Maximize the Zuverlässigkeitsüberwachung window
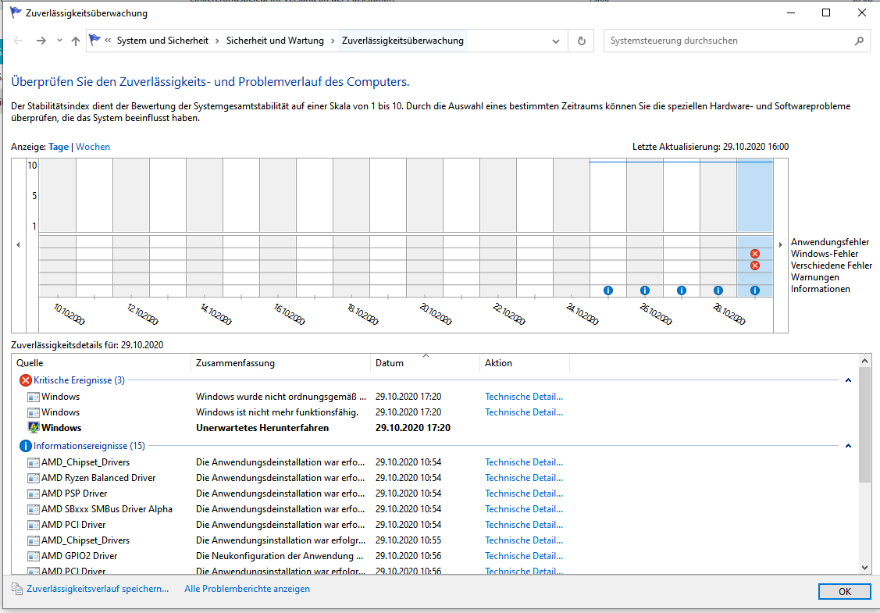Viewport: 880px width, 613px height. click(826, 12)
